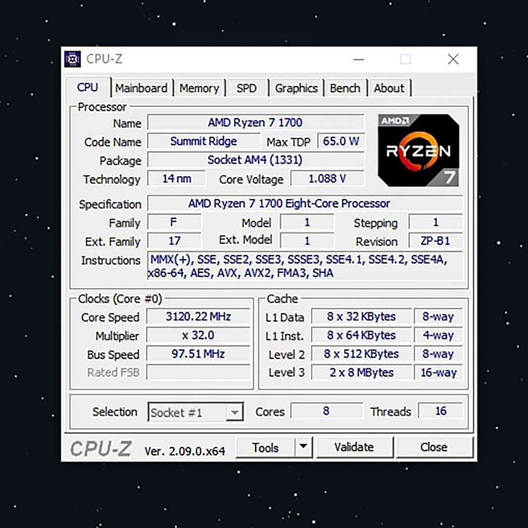The image size is (528, 528).
Task: Click the processor Name field AMD Ryzen 7 1700
Action: click(x=256, y=122)
